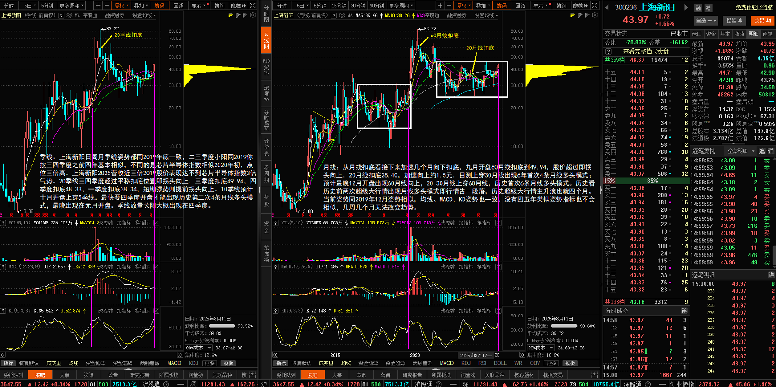Click right chart top-right gear icon

(595, 15)
